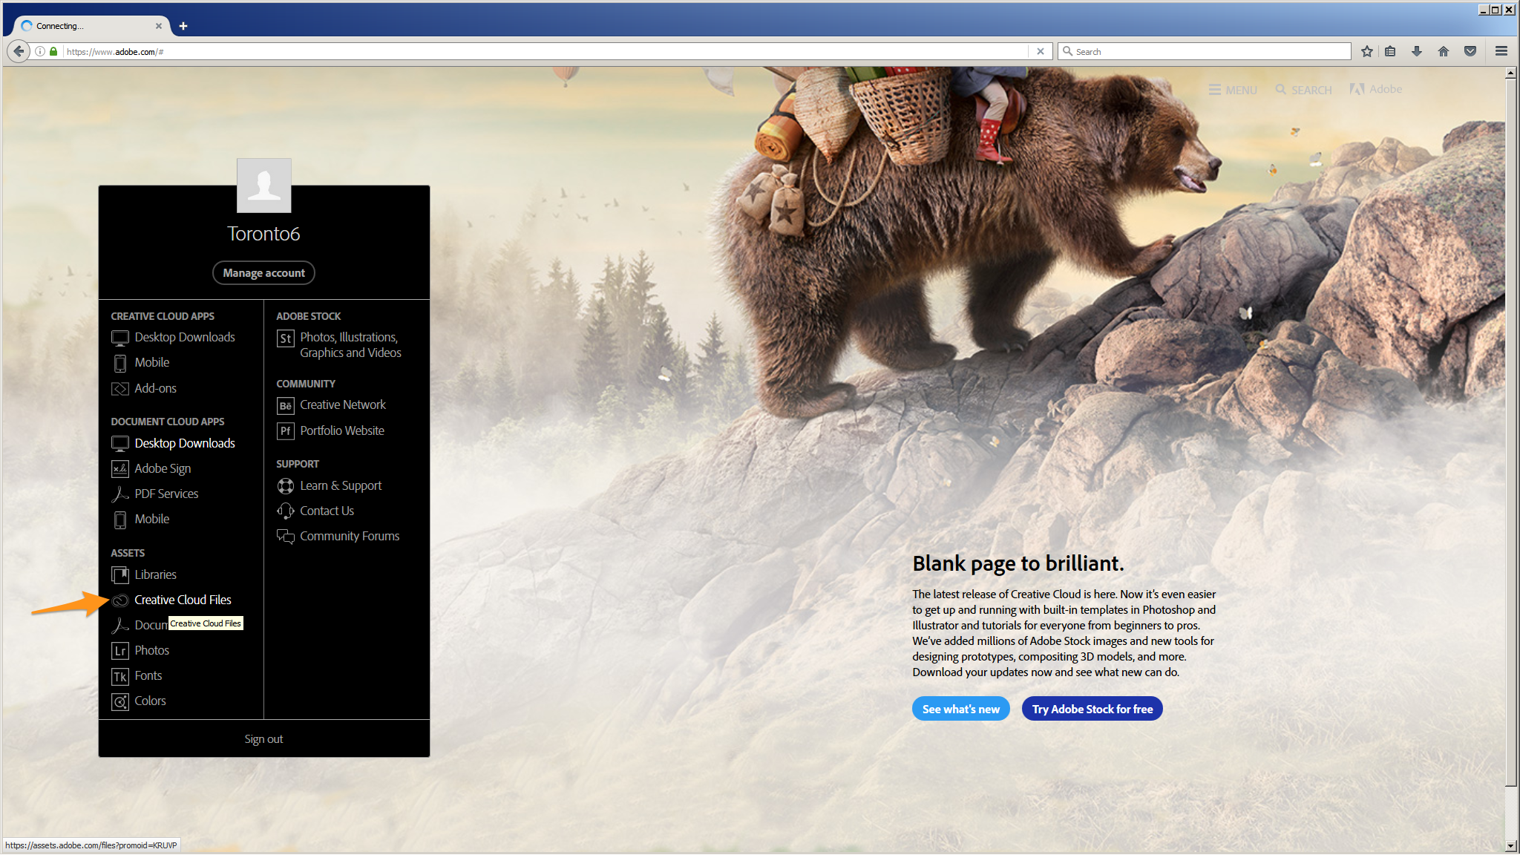
Task: Open Mobile under Document Cloud Apps
Action: tap(151, 520)
